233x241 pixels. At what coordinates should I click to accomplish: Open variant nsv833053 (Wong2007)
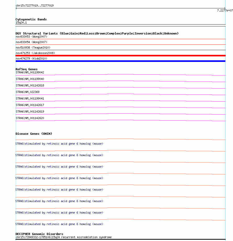(31, 37)
